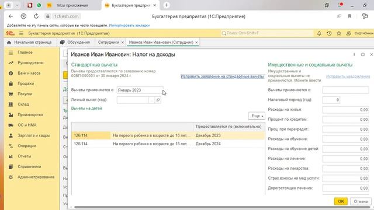Click Дорогостоящее лечение amount field
This screenshot has width=374, height=210.
tap(345, 188)
